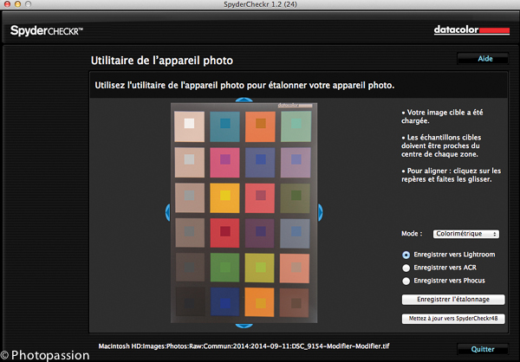Screen dimensions: 520x362
Task: Click the Quitter button
Action: [x=483, y=349]
